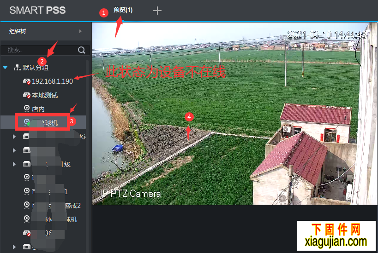Expand the first blurred recorder device node
This screenshot has height=253, width=378.
[14, 137]
